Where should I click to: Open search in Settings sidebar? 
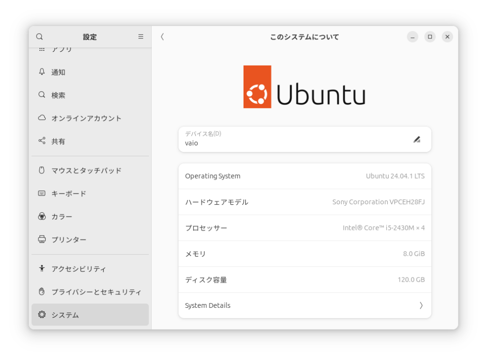click(x=39, y=37)
